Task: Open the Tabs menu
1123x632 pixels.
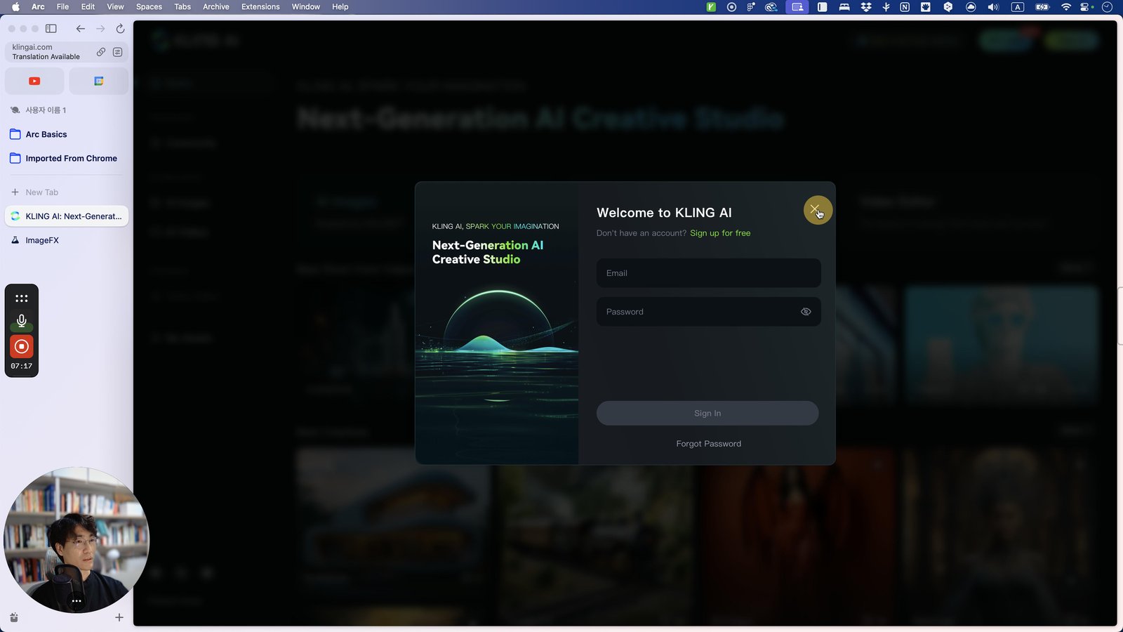Action: pyautogui.click(x=182, y=7)
